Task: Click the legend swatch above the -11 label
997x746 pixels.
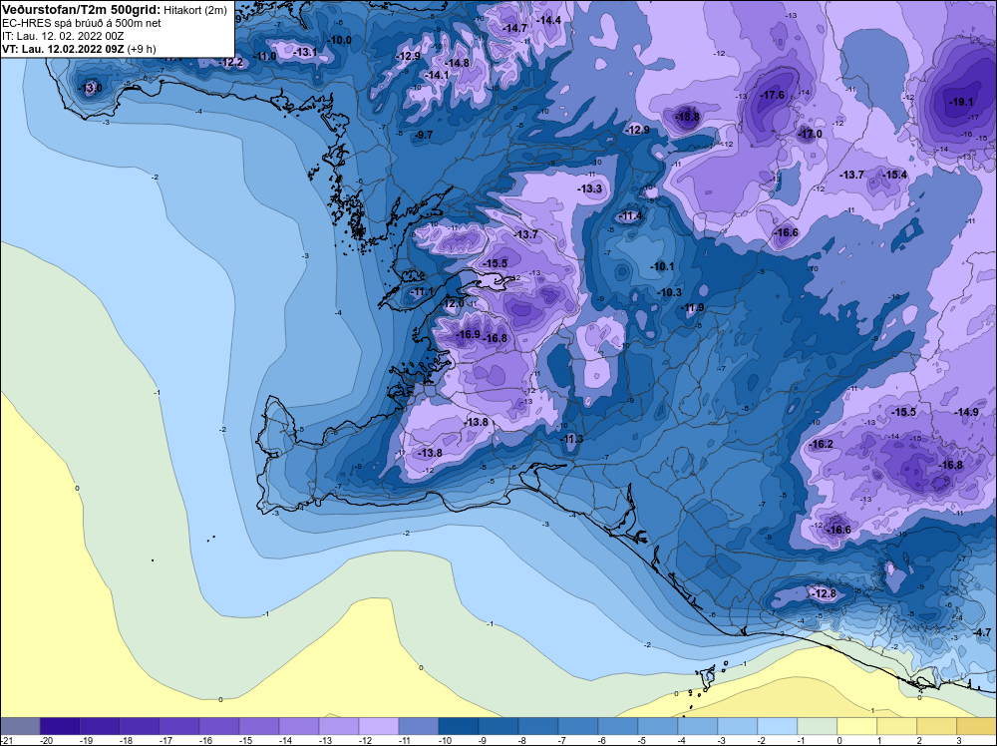Action: (419, 726)
